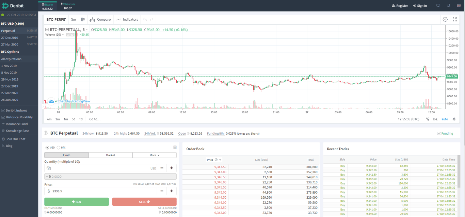This screenshot has width=465, height=217.
Task: Toggle percentage scale on the chart
Action: click(x=428, y=119)
